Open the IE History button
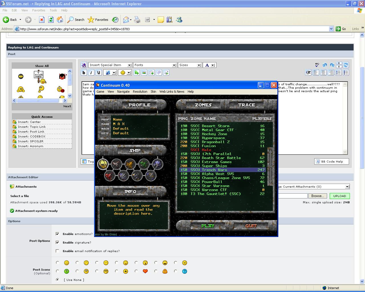Image resolution: width=365 pixels, height=292 pixels. 115,20
